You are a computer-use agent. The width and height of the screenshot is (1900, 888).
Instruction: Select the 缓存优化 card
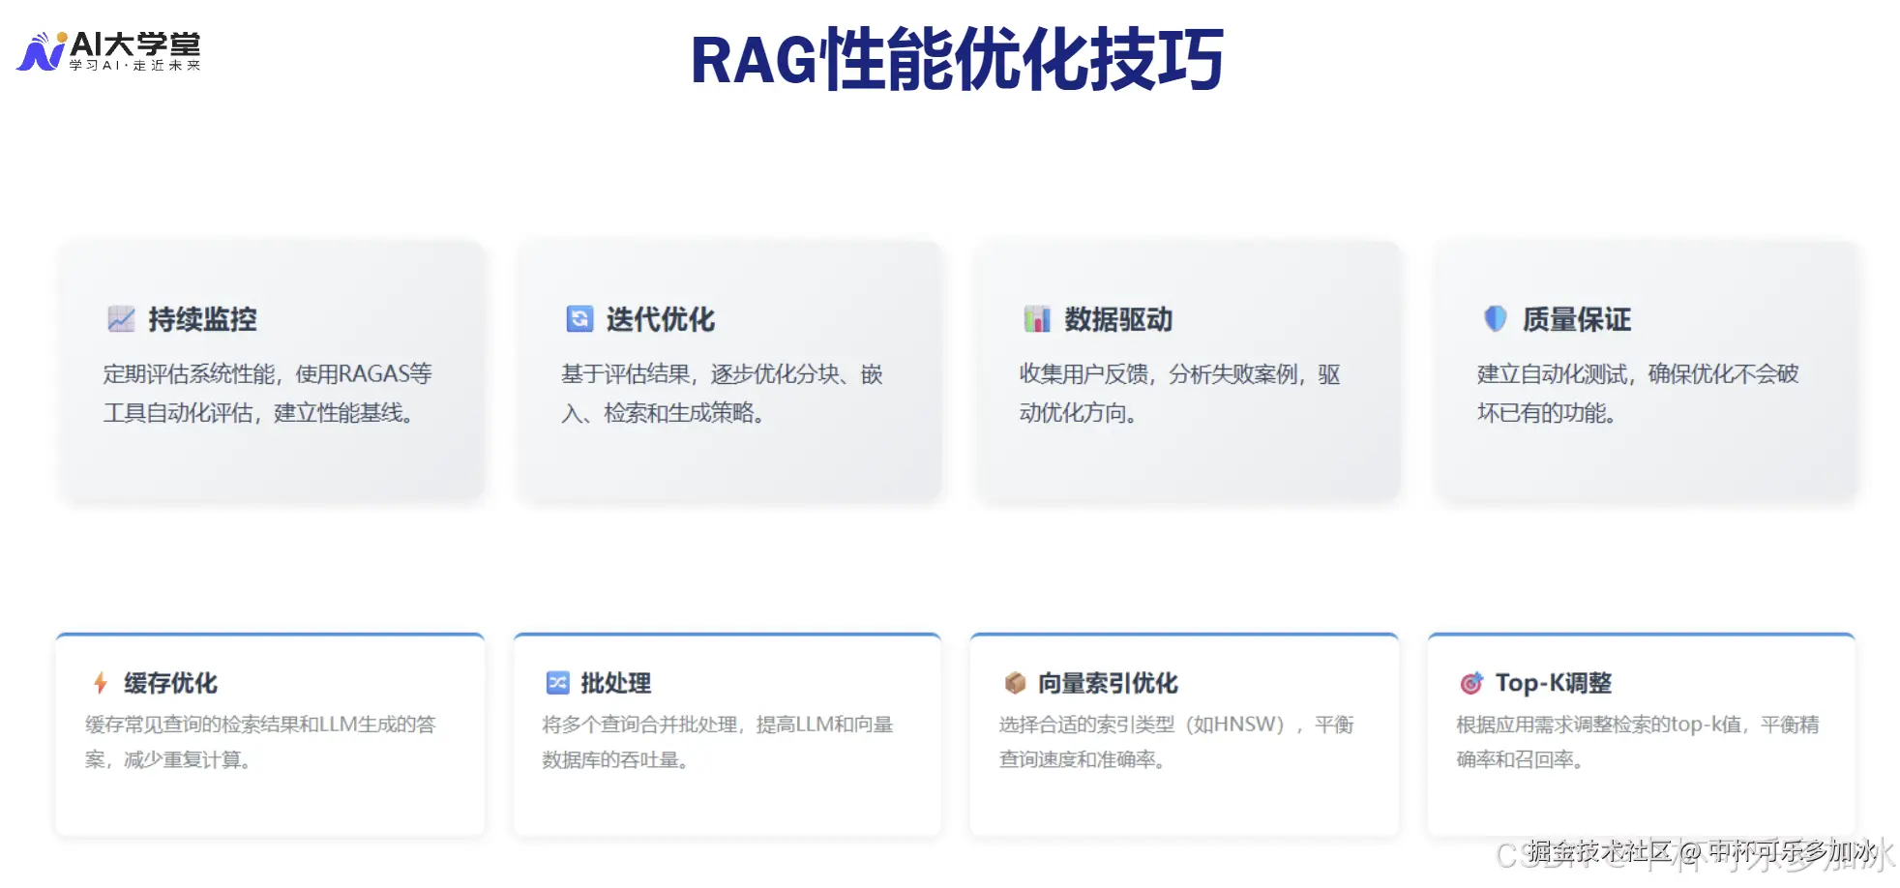[x=271, y=732]
